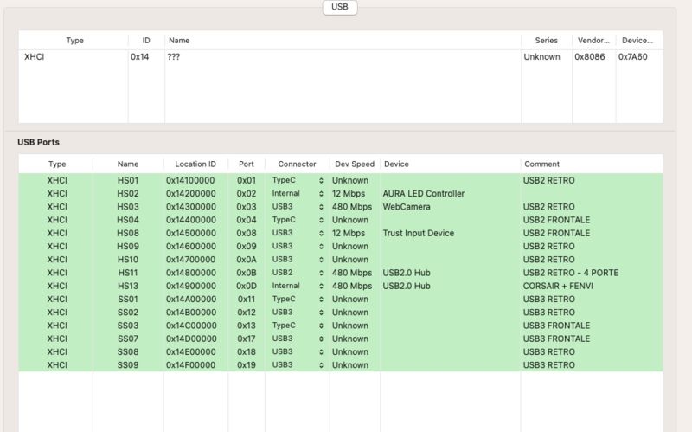Click the Trust Input Device entry
The height and width of the screenshot is (432, 692).
click(419, 233)
